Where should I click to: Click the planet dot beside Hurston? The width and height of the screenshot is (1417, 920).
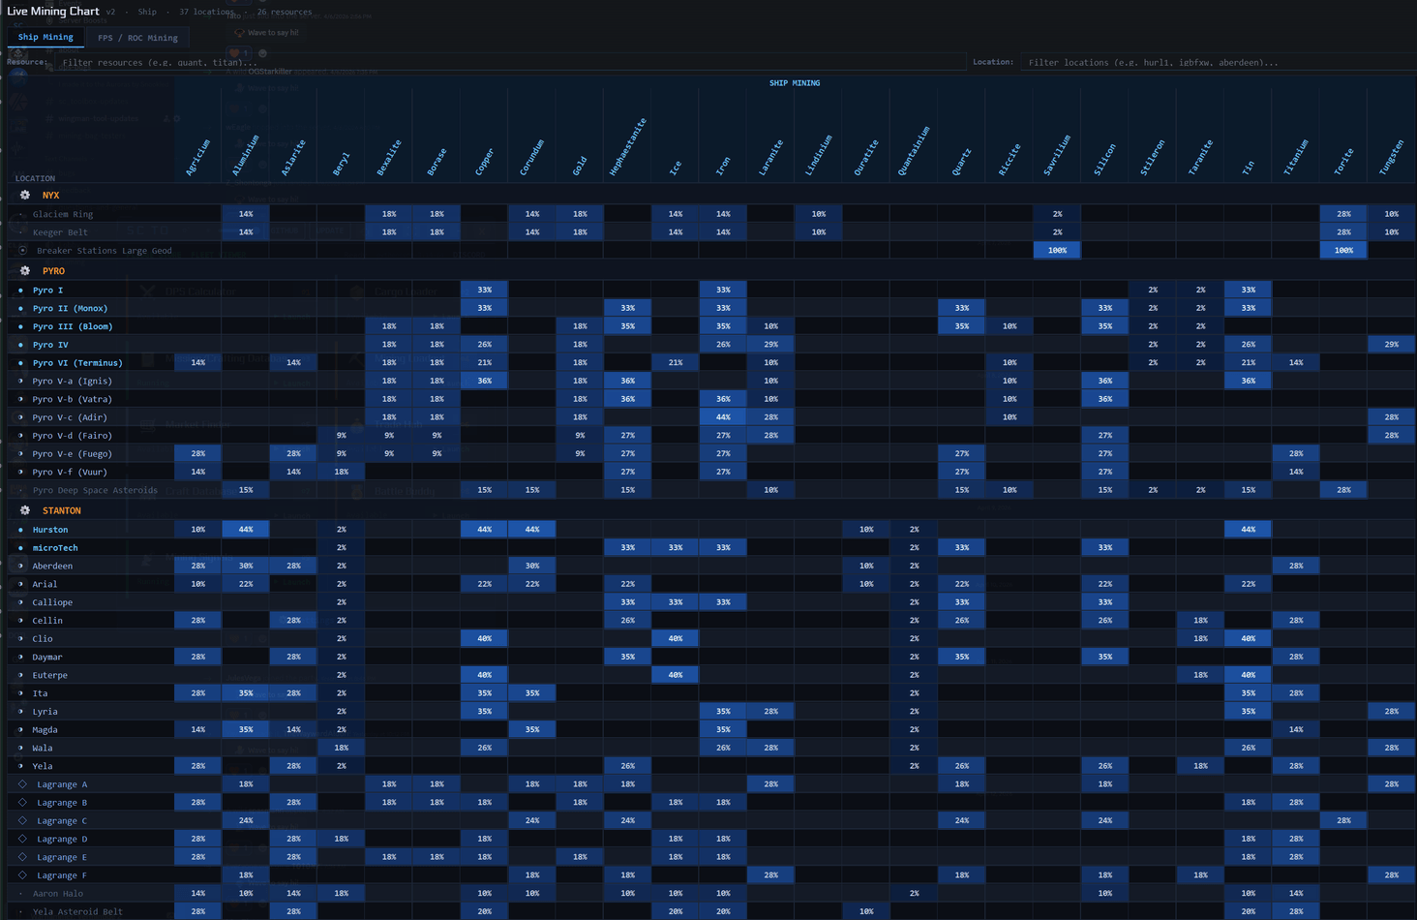click(x=21, y=530)
